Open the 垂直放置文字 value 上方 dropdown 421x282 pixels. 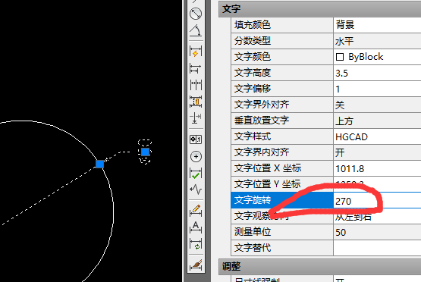[x=377, y=121]
